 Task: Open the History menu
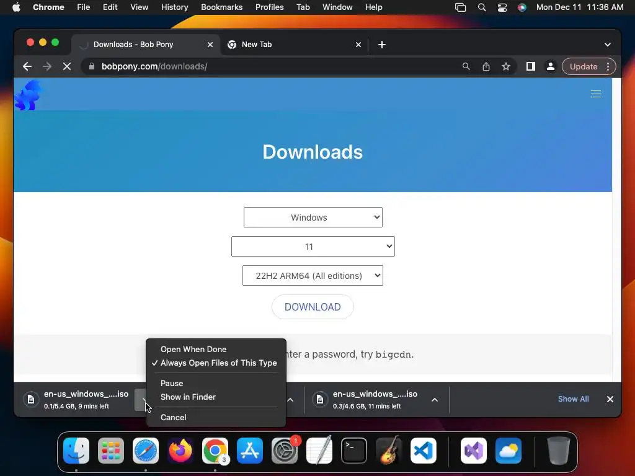pos(174,7)
